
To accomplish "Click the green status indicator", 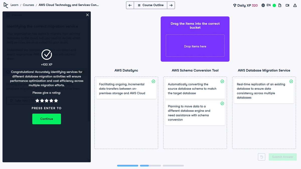I will click(x=274, y=5).
